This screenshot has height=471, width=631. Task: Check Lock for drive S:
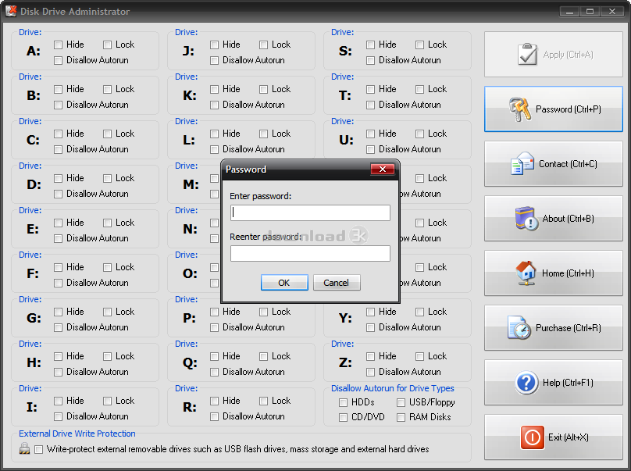click(419, 45)
